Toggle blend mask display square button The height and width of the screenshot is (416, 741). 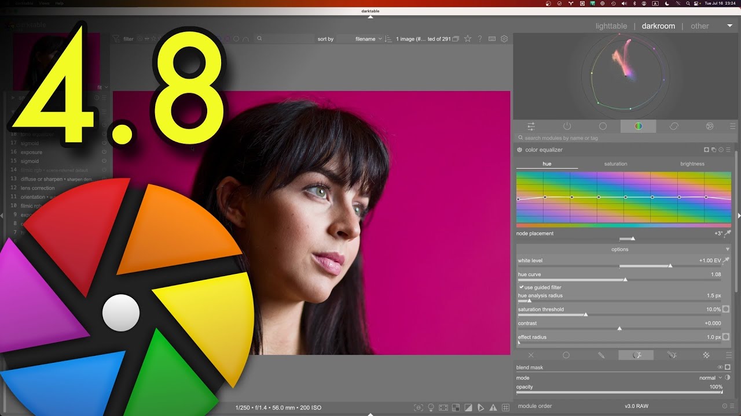[x=728, y=367]
